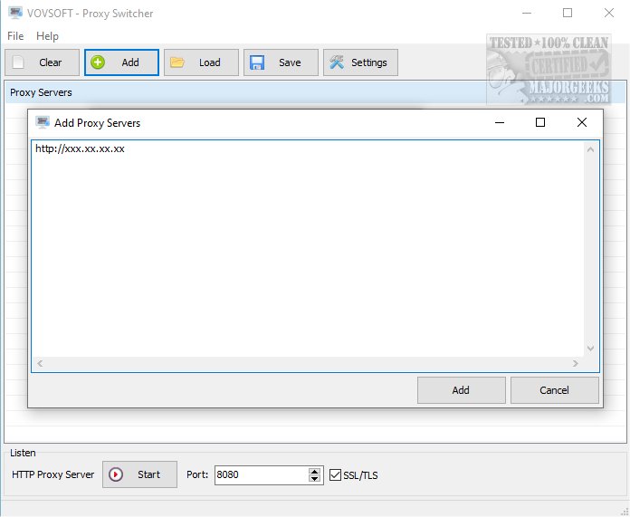Image resolution: width=630 pixels, height=517 pixels.
Task: Click left arrow of horizontal scrollbar
Action: (x=40, y=363)
